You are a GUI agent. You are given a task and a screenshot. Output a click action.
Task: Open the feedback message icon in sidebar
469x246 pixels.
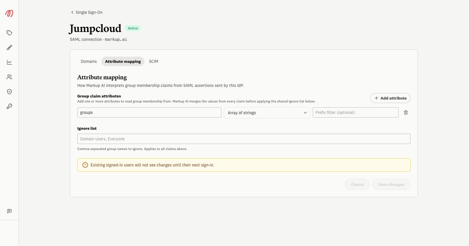coord(9,211)
